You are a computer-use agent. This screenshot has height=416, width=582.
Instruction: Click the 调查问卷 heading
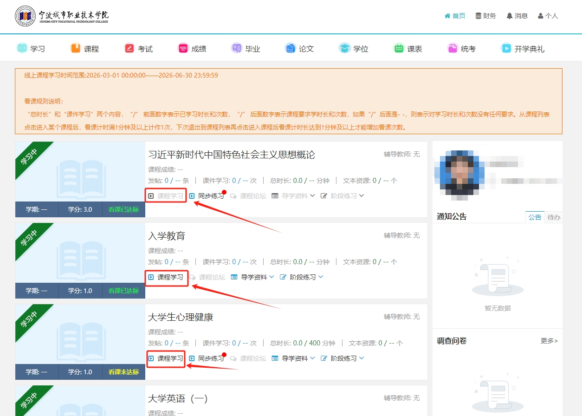click(x=452, y=341)
